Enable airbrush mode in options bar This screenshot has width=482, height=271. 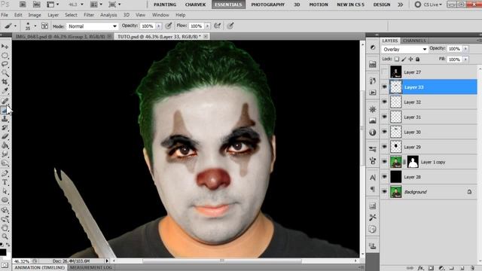click(218, 26)
